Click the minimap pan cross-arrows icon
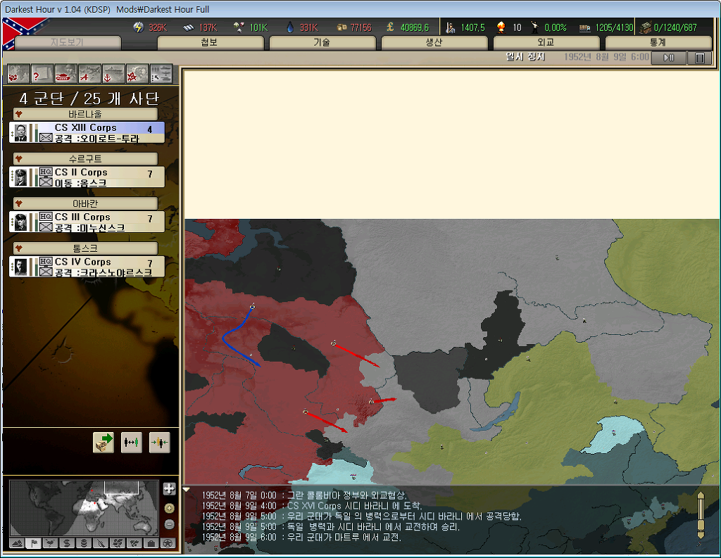Screen dimensions: 721x558 point(169,488)
